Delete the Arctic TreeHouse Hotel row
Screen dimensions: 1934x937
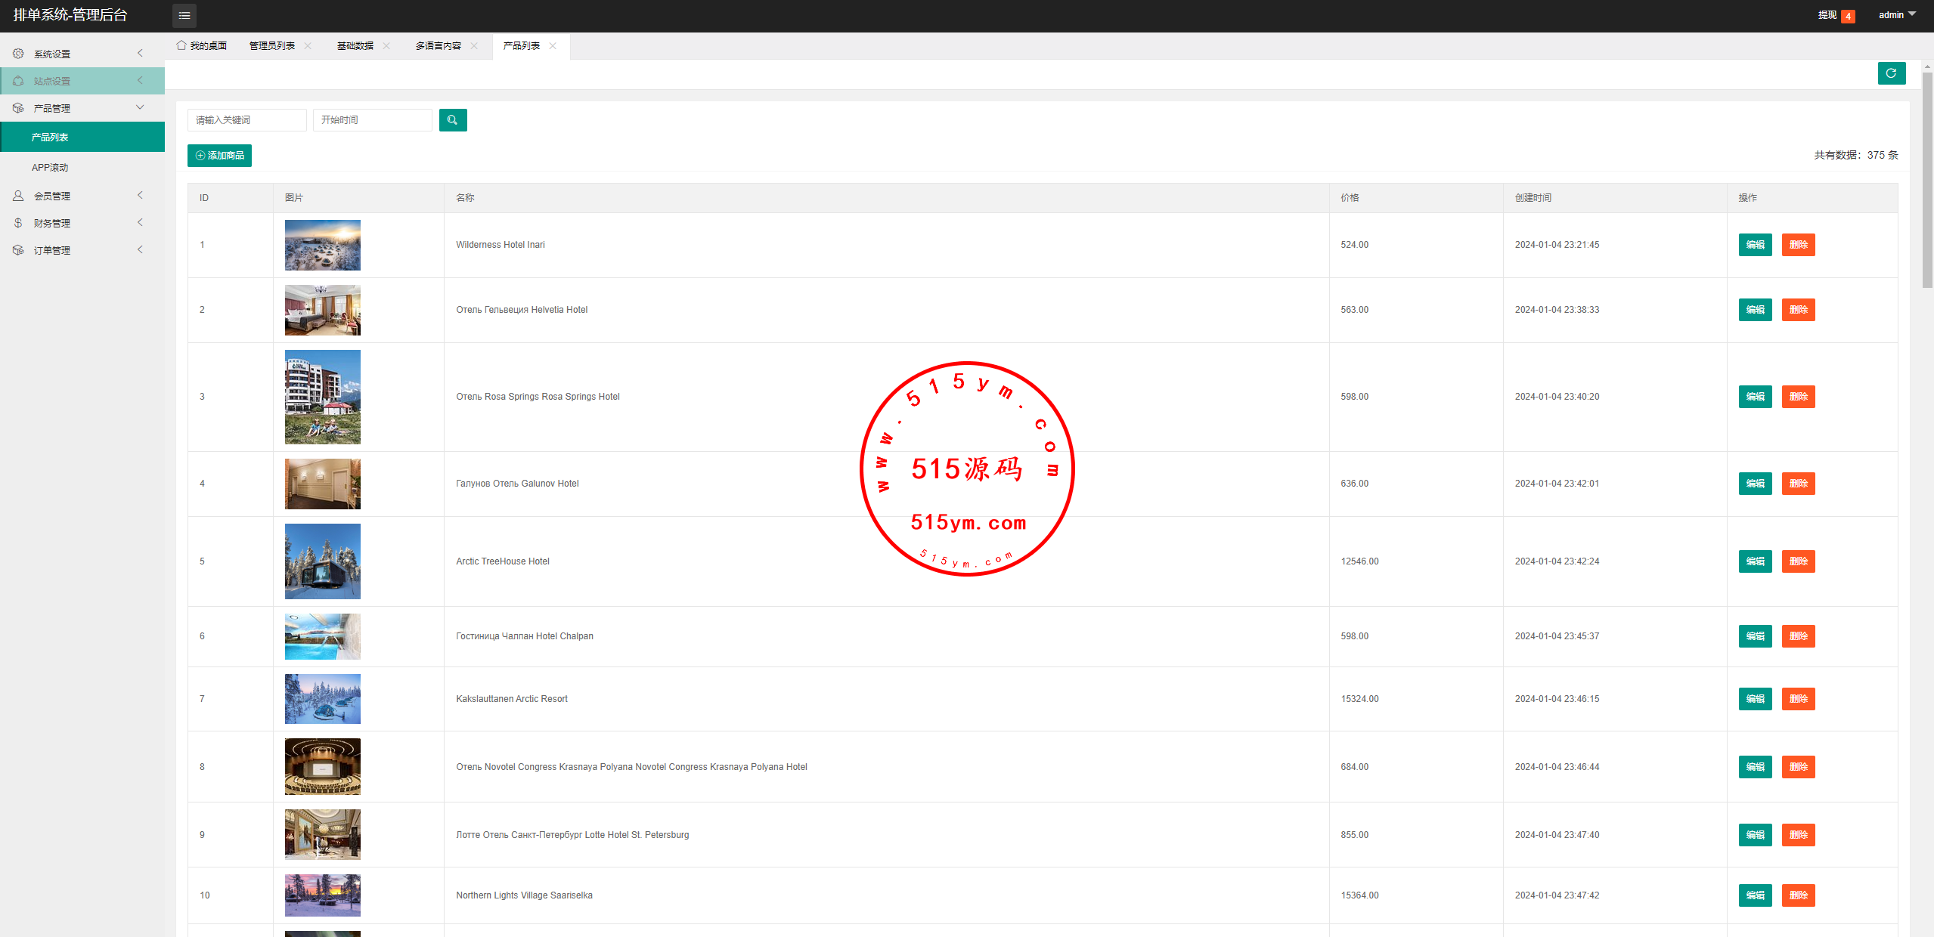click(1798, 561)
